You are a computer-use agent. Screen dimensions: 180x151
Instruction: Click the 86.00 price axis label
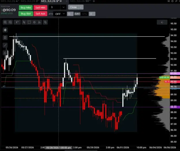coord(173,136)
